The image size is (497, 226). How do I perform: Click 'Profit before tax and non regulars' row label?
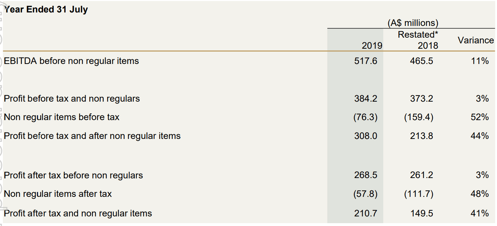point(72,99)
